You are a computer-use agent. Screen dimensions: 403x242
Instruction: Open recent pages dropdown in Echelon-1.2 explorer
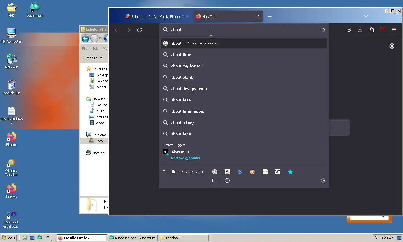pyautogui.click(x=100, y=38)
